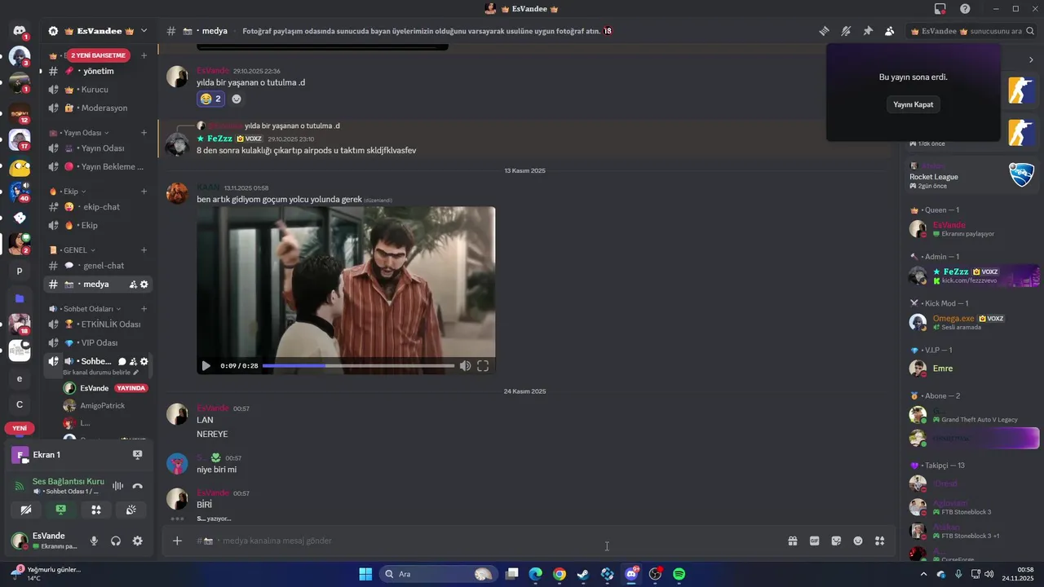Open the Activities icon in voice panel

(x=96, y=510)
